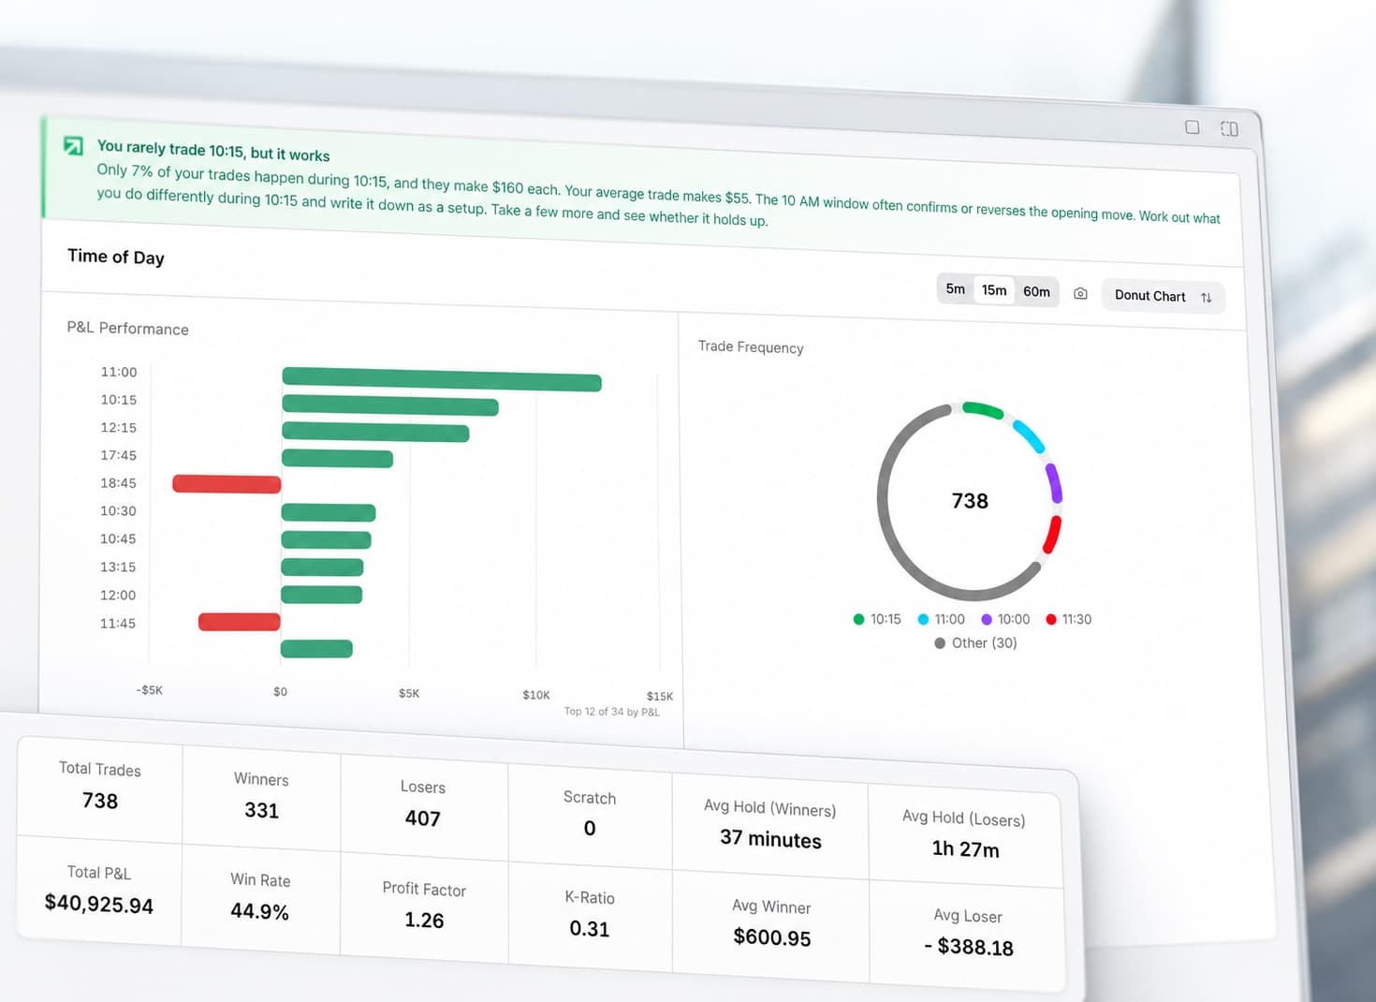Image resolution: width=1376 pixels, height=1002 pixels.
Task: Click the "Trade Frequency" chart title
Action: click(x=751, y=346)
